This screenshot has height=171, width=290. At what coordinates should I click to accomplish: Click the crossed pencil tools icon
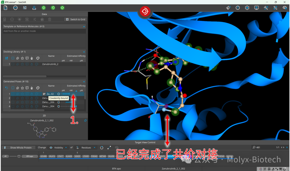tap(275, 8)
